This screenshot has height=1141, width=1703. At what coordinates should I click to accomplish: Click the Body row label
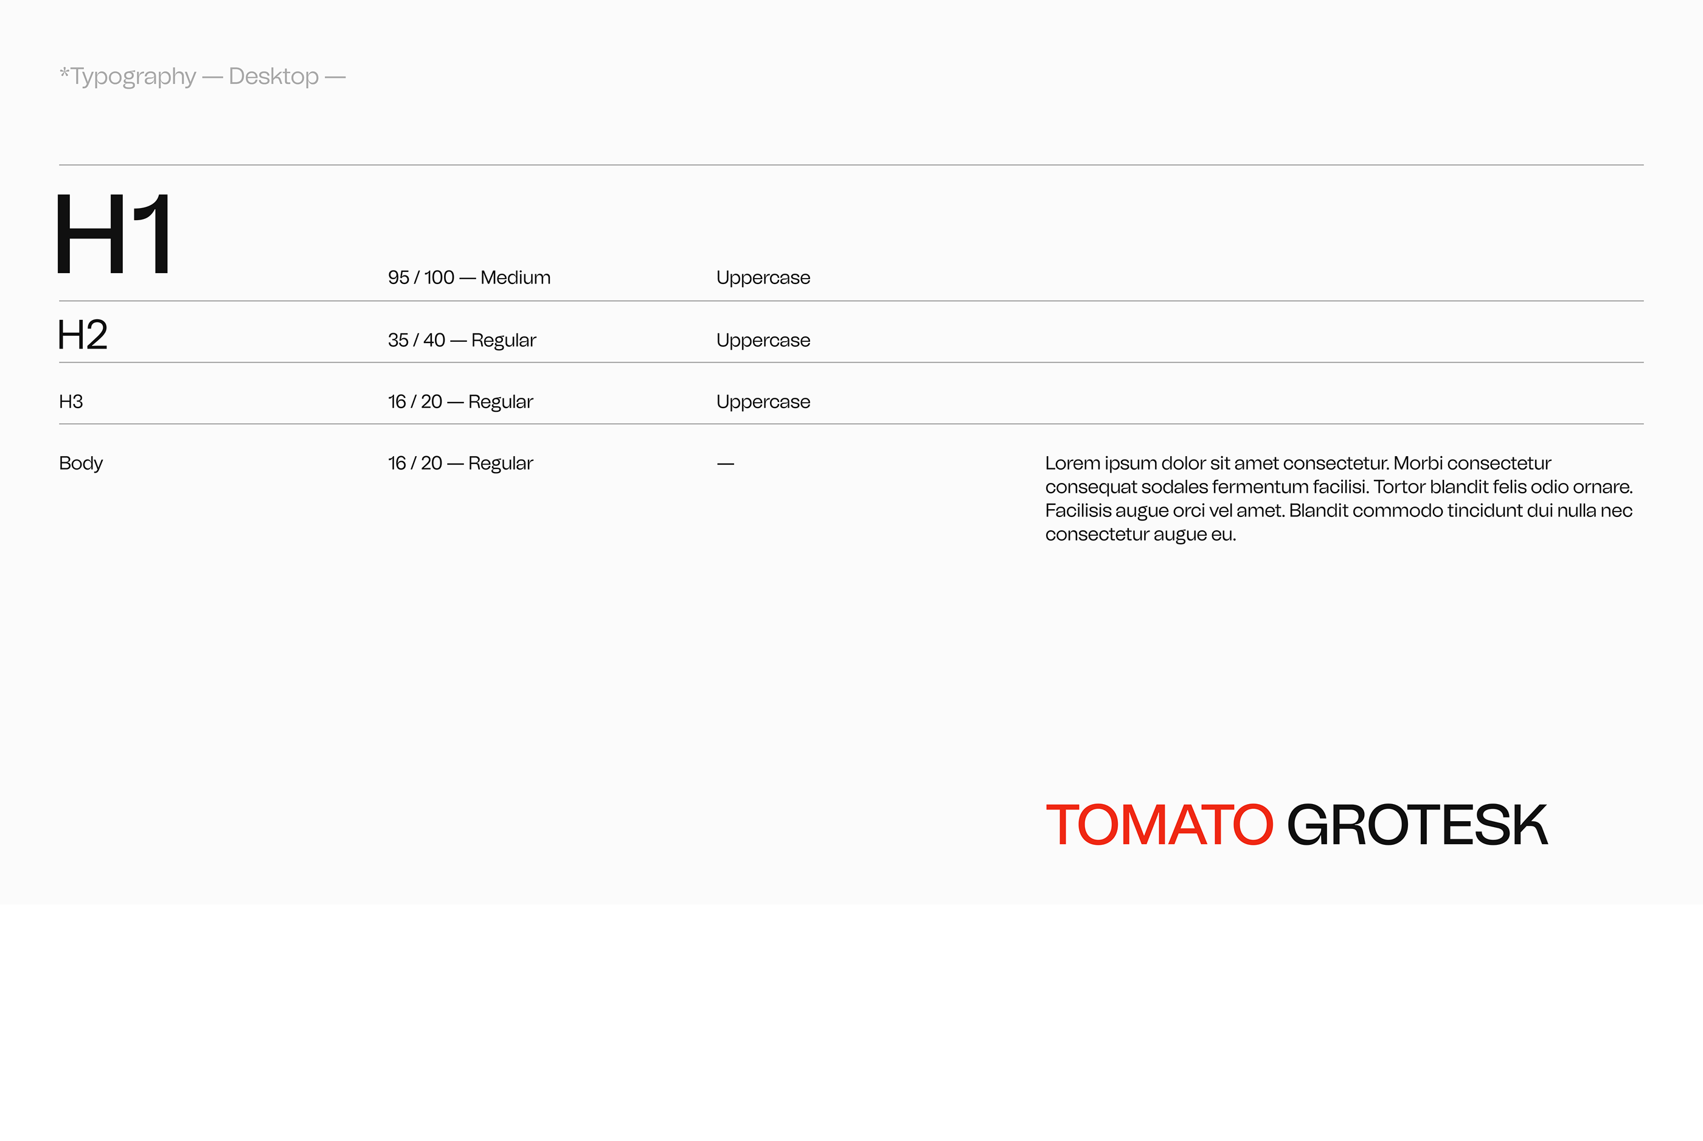pyautogui.click(x=81, y=463)
